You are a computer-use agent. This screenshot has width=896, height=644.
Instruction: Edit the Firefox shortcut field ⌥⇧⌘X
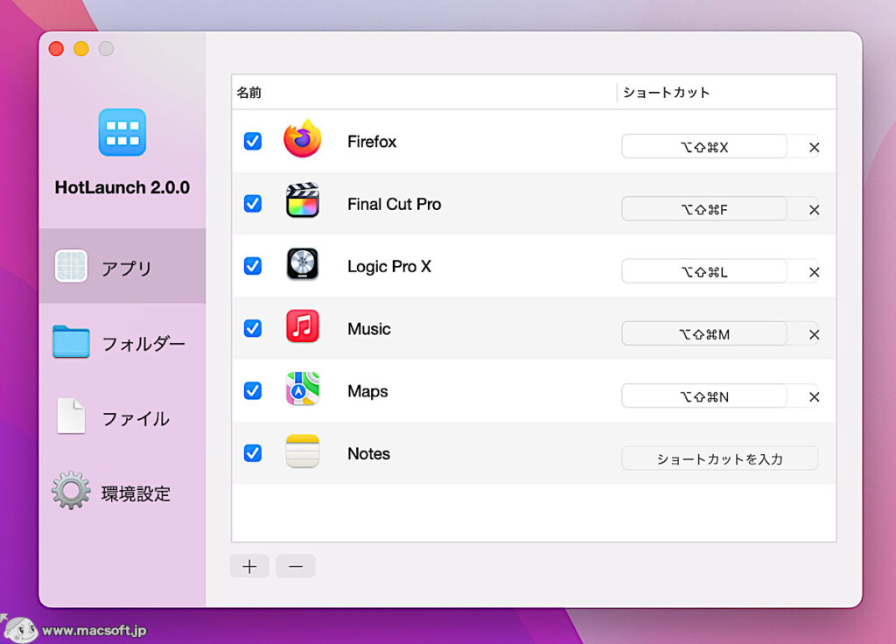click(x=704, y=147)
